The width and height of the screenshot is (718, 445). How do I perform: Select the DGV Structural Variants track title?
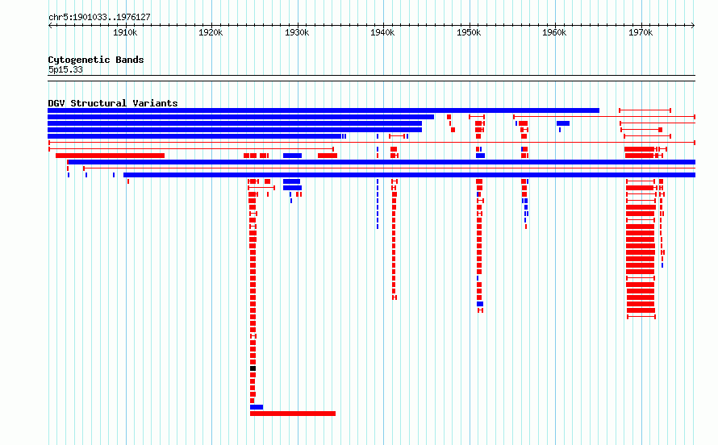113,103
